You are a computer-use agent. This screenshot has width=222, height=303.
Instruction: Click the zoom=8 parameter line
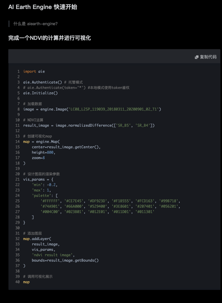38,158
